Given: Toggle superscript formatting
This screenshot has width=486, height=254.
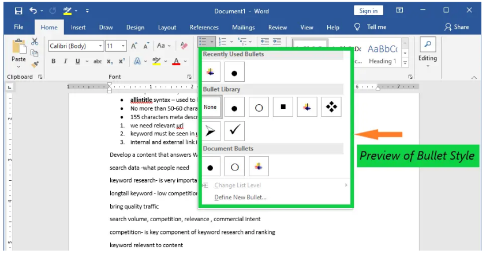Looking at the screenshot, I should pyautogui.click(x=122, y=61).
